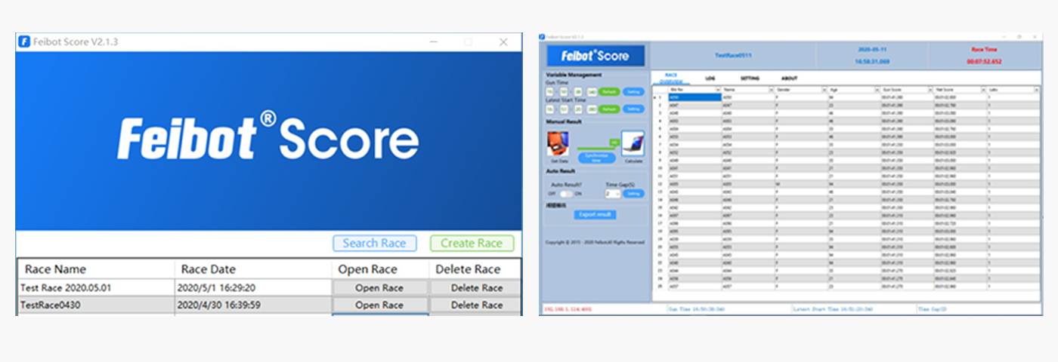This screenshot has height=362, width=1058.
Task: Open the Net Score column filter dropdown
Action: click(x=983, y=90)
